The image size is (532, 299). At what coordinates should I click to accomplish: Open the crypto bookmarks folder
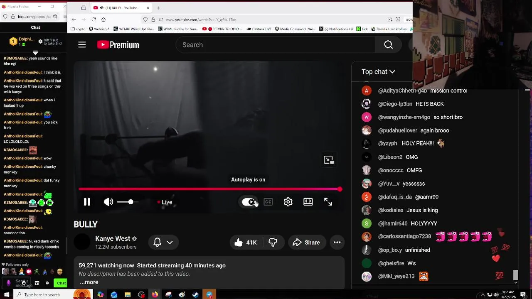[x=78, y=29]
